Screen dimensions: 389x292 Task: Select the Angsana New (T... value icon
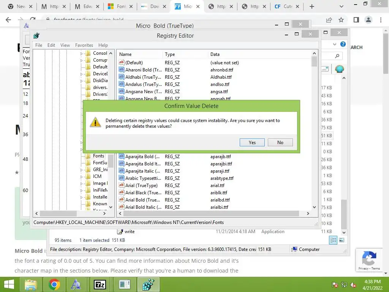pyautogui.click(x=121, y=91)
